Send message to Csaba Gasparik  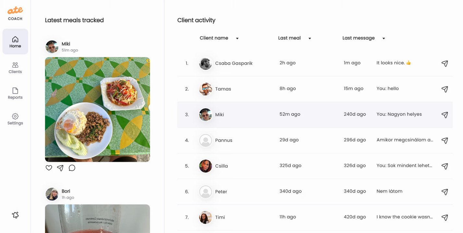[445, 63]
